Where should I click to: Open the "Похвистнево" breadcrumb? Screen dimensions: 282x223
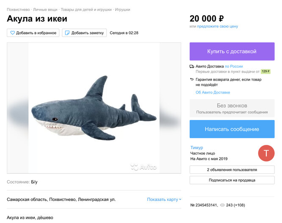(x=18, y=9)
